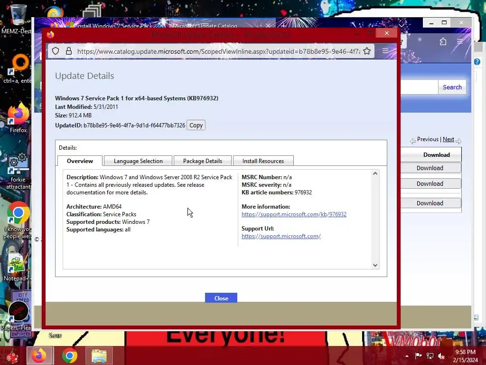Click the blue help question mark icon
The height and width of the screenshot is (365, 486).
click(x=477, y=62)
